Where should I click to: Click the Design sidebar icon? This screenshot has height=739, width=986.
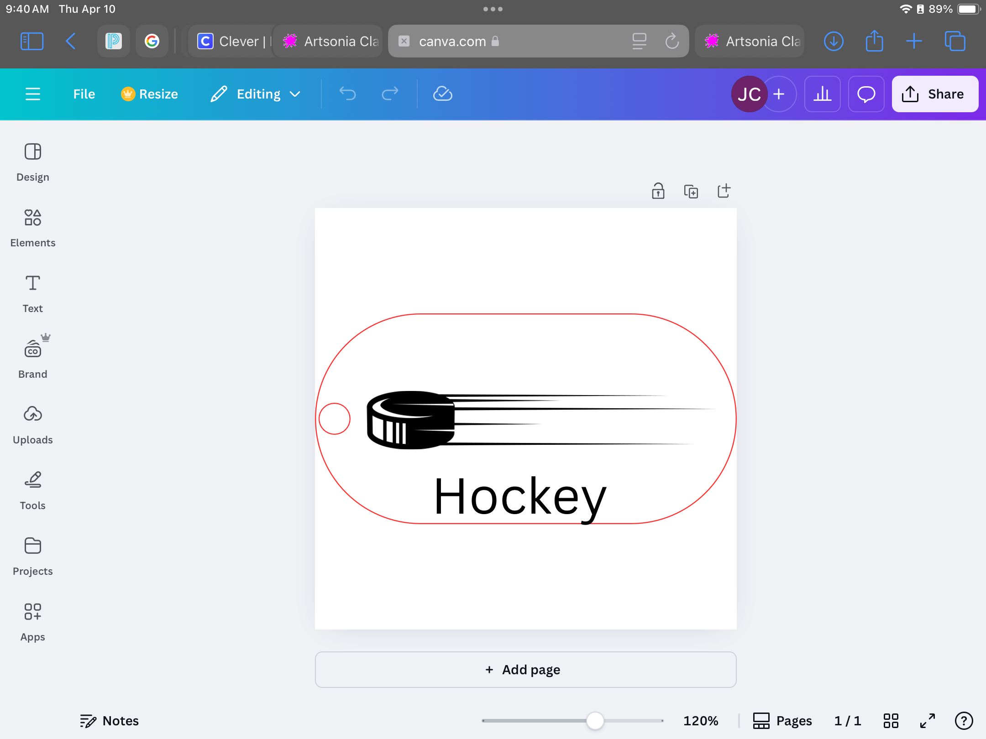(32, 161)
